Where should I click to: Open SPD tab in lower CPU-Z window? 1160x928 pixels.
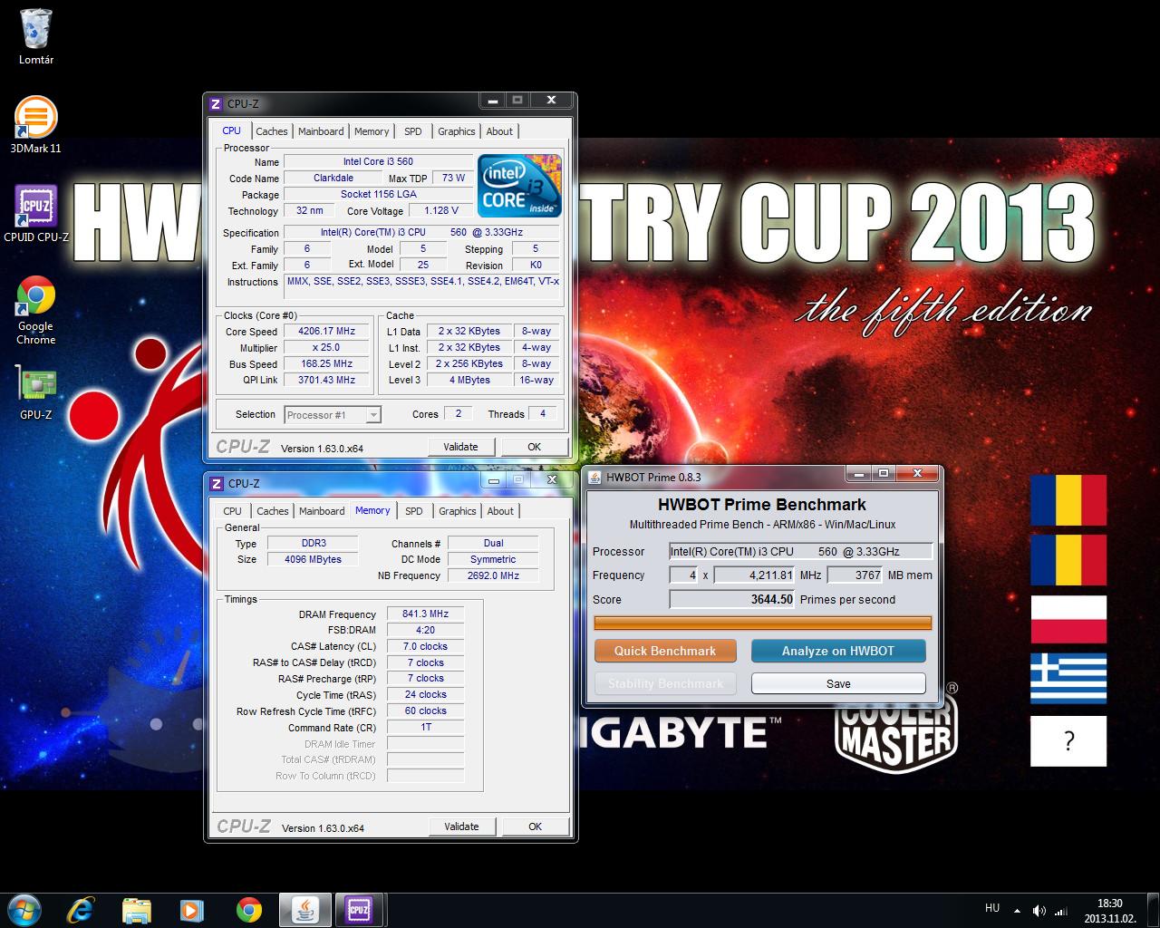[x=413, y=511]
